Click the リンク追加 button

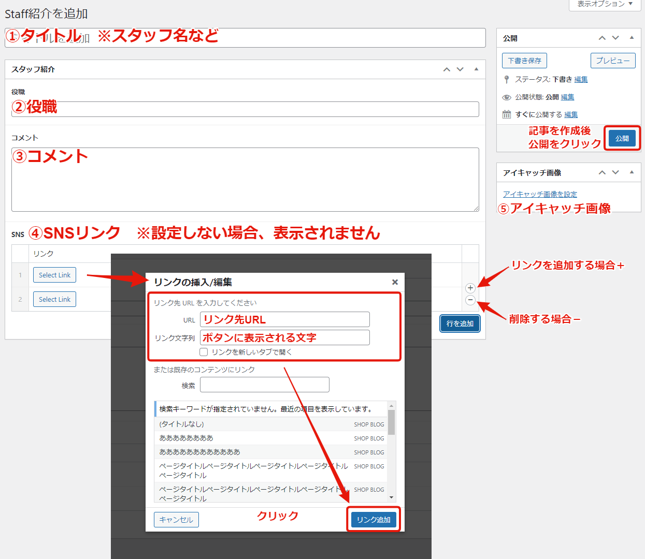[x=374, y=520]
